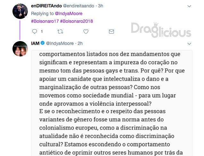This screenshot has width=204, height=156.
Task: Open IAM profile avatar photo
Action: pyautogui.click(x=20, y=49)
